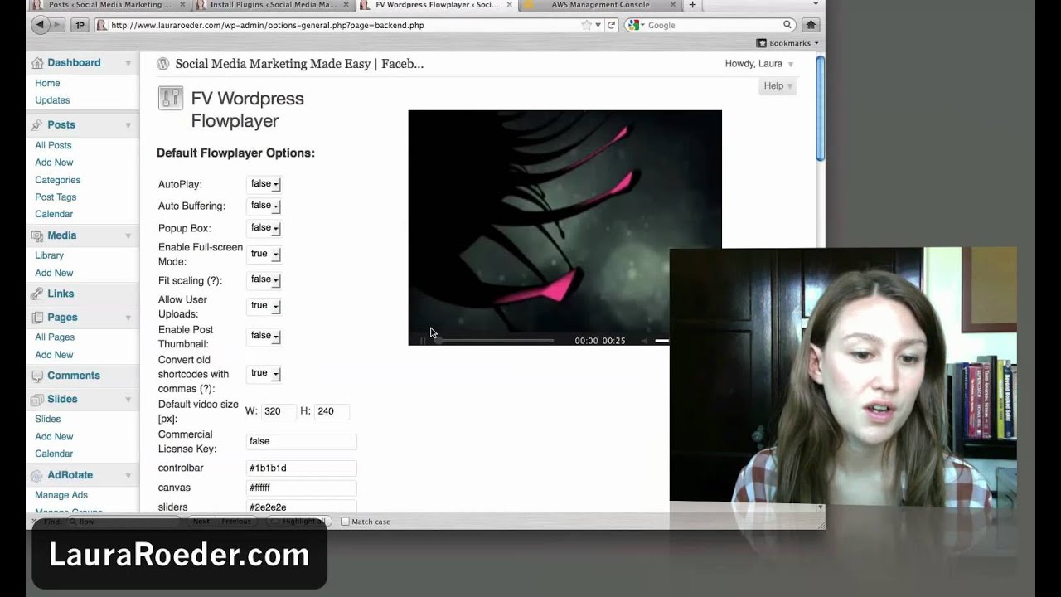Click the Media icon in sidebar
The height and width of the screenshot is (597, 1061).
tap(37, 235)
